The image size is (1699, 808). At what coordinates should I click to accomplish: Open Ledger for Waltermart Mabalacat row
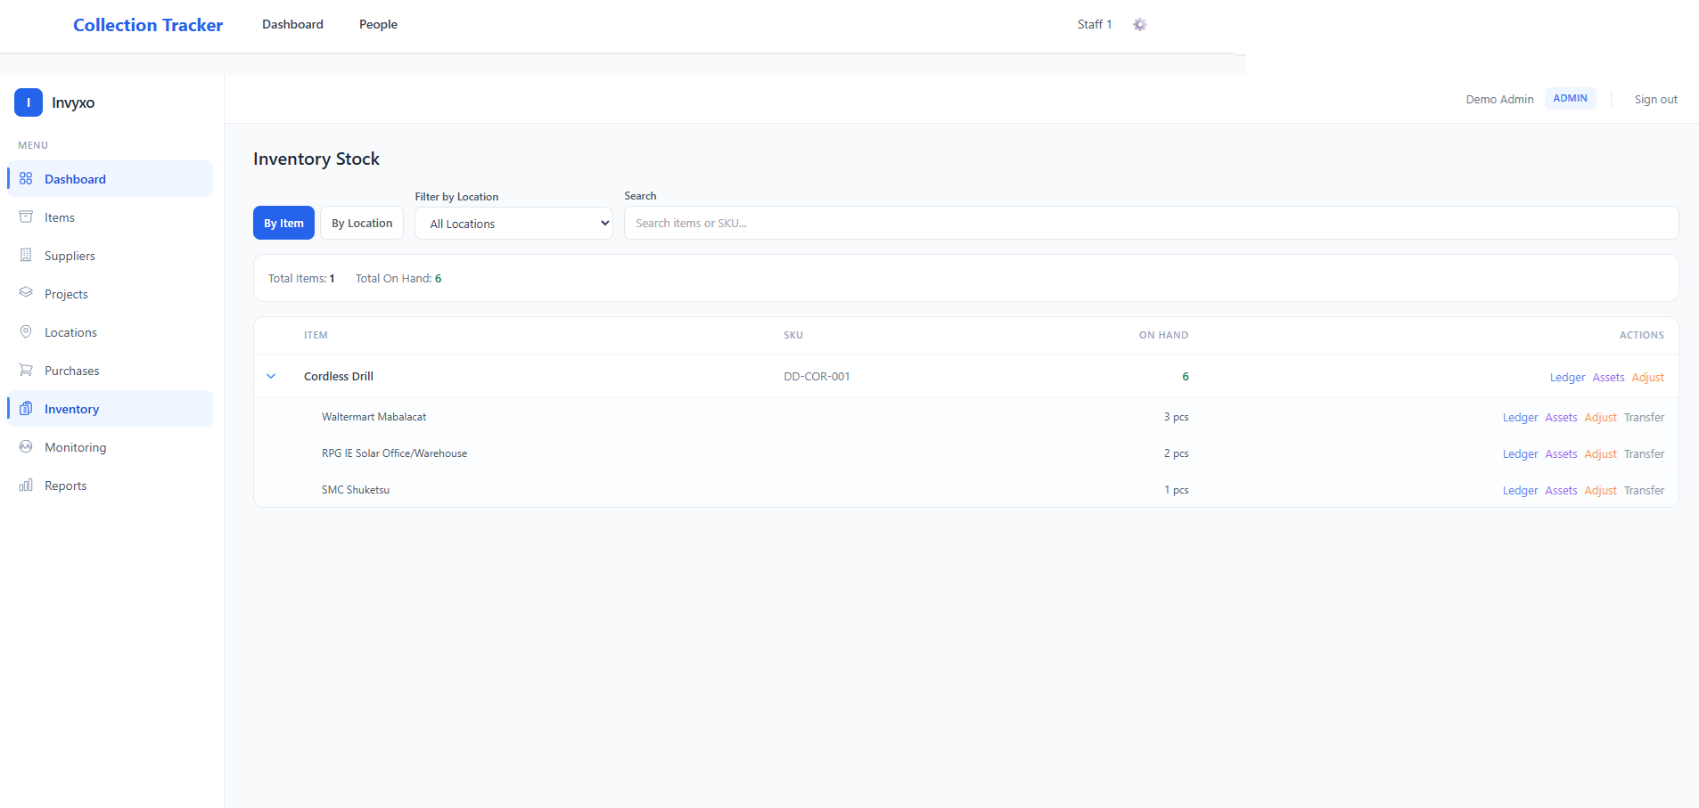pyautogui.click(x=1520, y=417)
